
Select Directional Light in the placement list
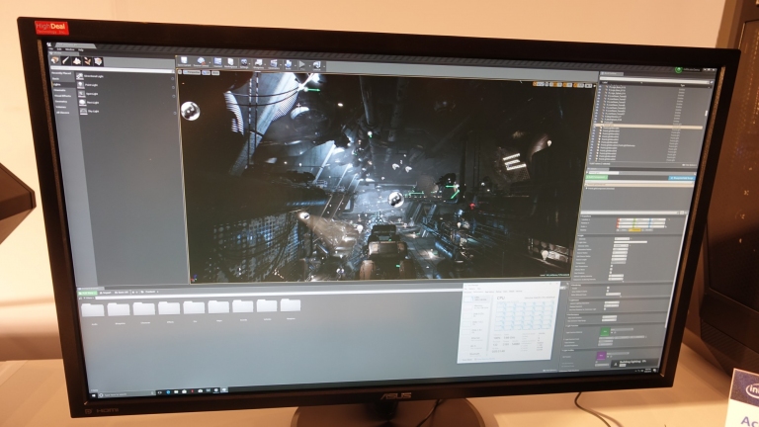[x=90, y=76]
